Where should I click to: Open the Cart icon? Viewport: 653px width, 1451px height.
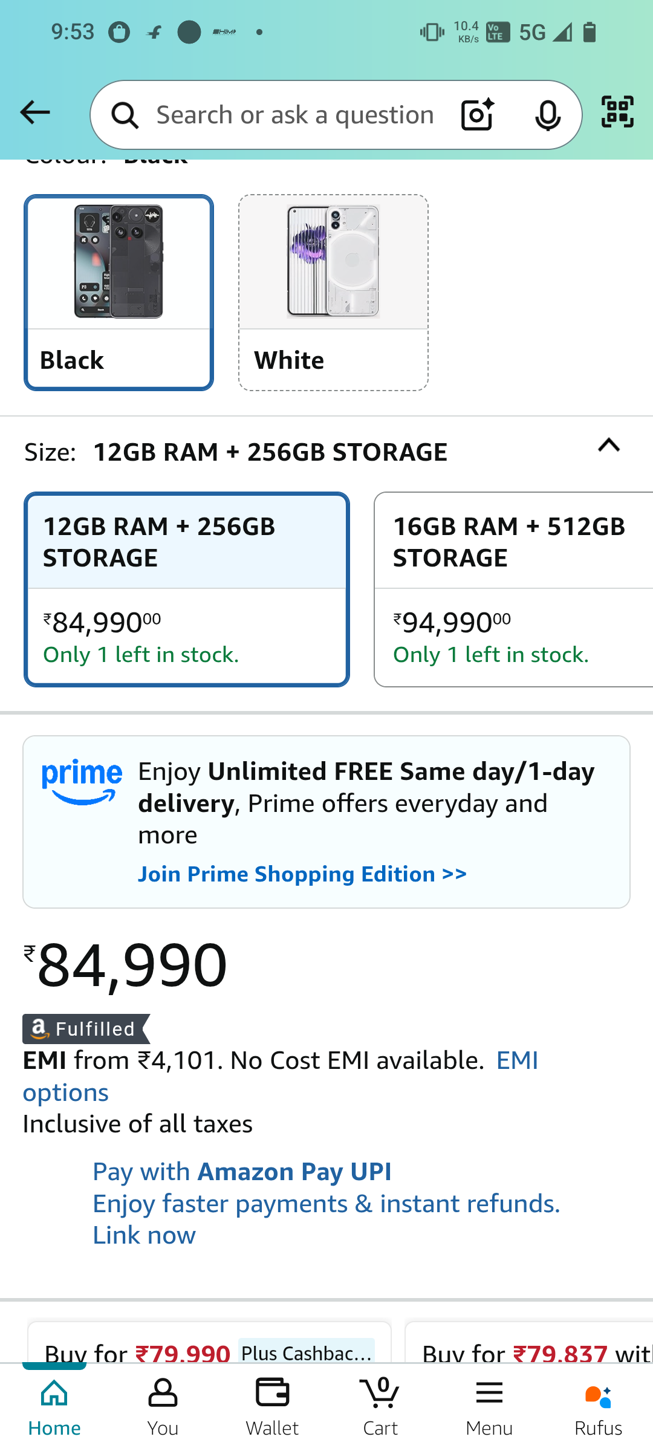coord(380,1403)
